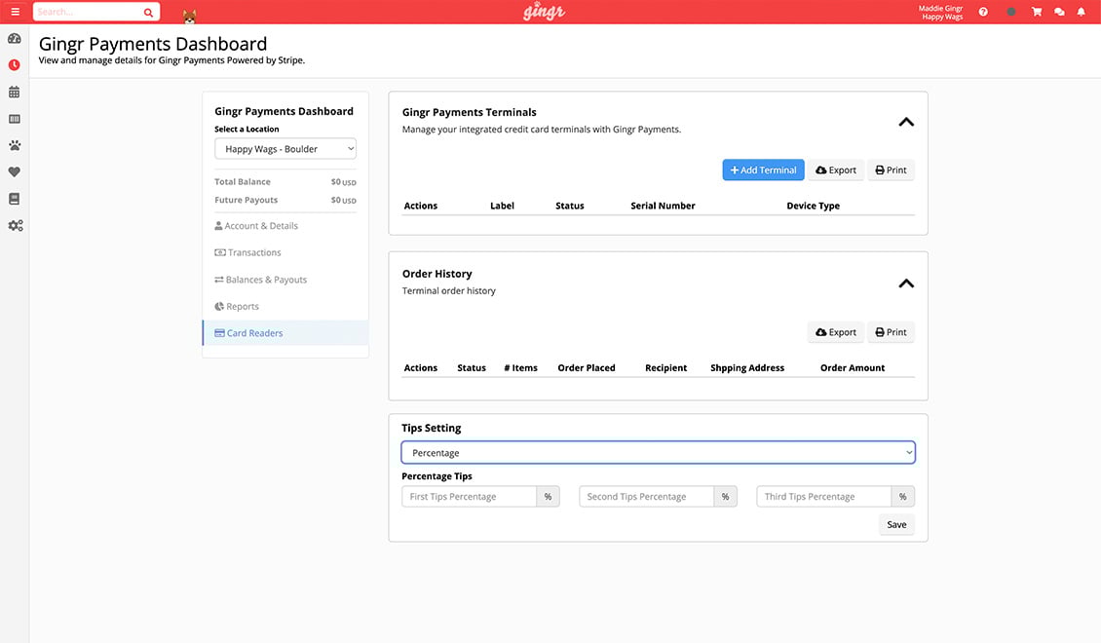Click the paw print sidebar icon
The image size is (1101, 643).
15,145
